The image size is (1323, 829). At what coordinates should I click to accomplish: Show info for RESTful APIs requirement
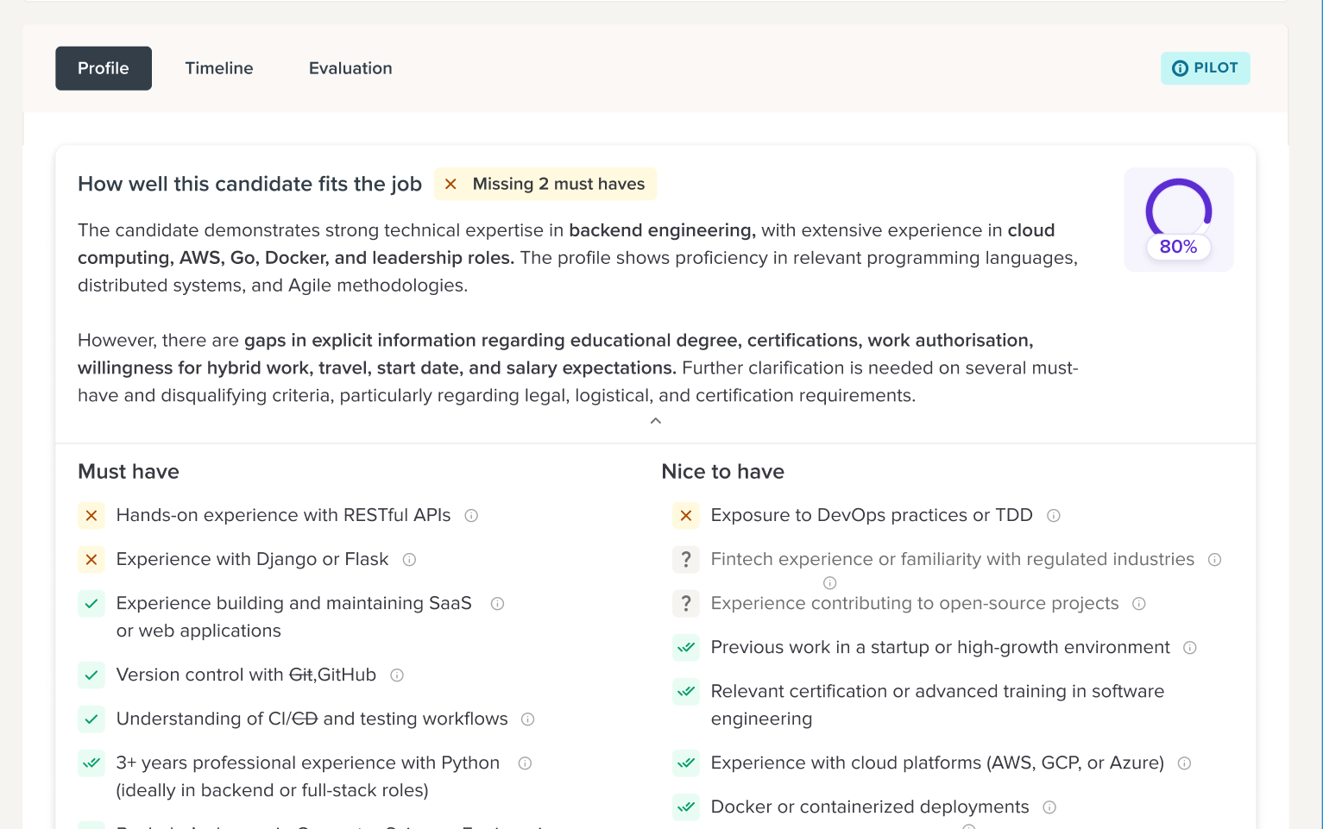tap(471, 516)
